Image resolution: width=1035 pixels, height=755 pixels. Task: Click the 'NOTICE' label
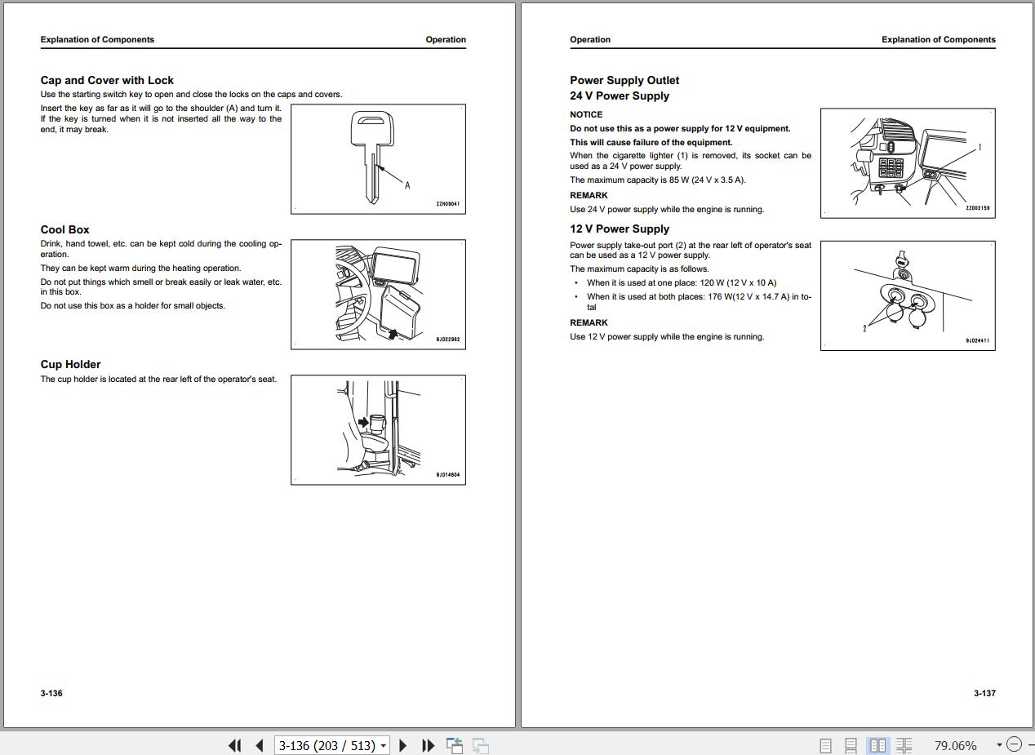pos(586,114)
